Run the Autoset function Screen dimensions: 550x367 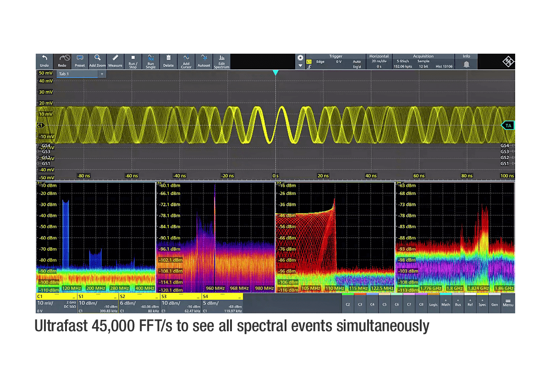coord(204,61)
